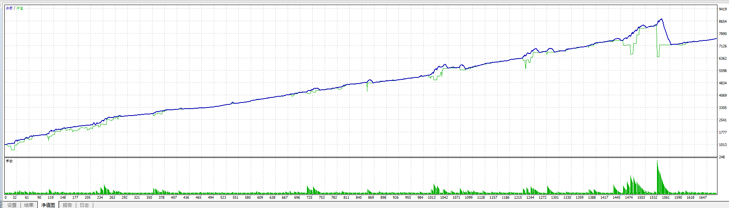Image resolution: width=729 pixels, height=208 pixels.
Task: Open the 报告 tab
Action: [x=67, y=205]
